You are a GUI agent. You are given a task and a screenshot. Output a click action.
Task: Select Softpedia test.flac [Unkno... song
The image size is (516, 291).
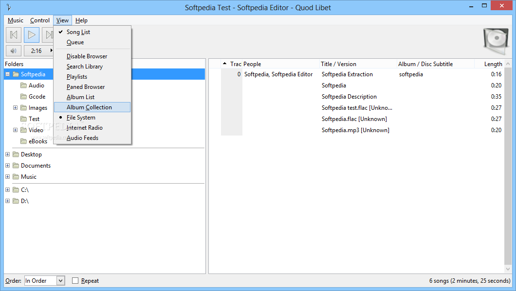point(356,108)
